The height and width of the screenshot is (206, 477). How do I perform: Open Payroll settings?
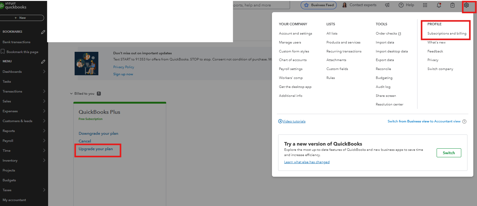291,69
